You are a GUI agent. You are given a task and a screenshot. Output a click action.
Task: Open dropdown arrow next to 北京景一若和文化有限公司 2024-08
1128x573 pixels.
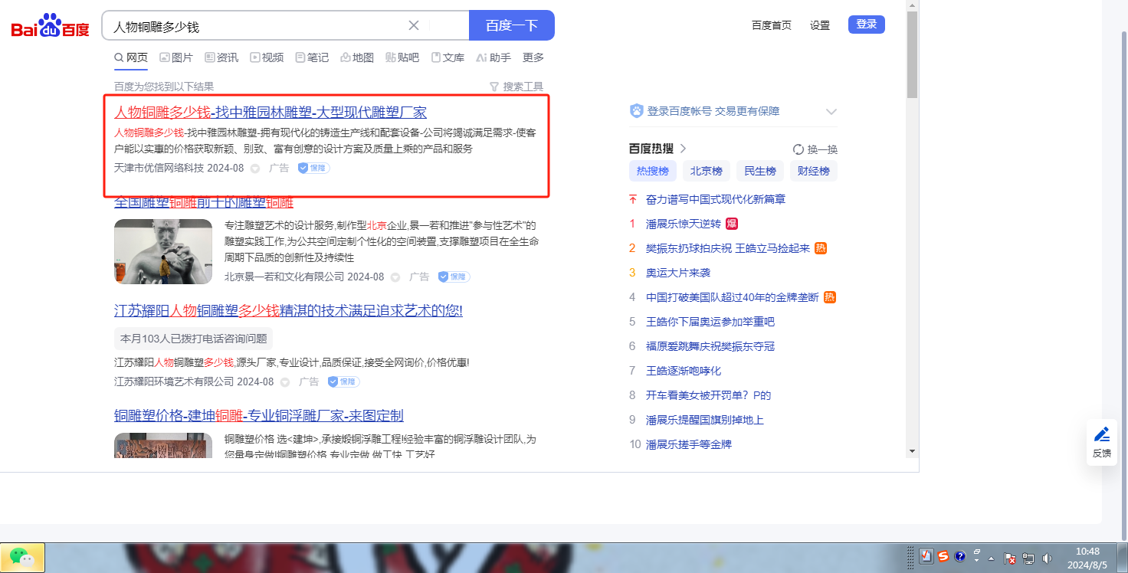[x=395, y=277]
